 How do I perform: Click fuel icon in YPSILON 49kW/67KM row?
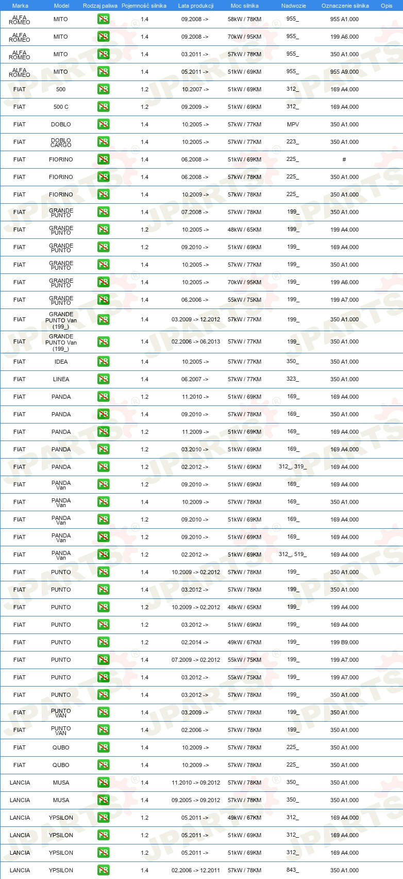tap(103, 818)
